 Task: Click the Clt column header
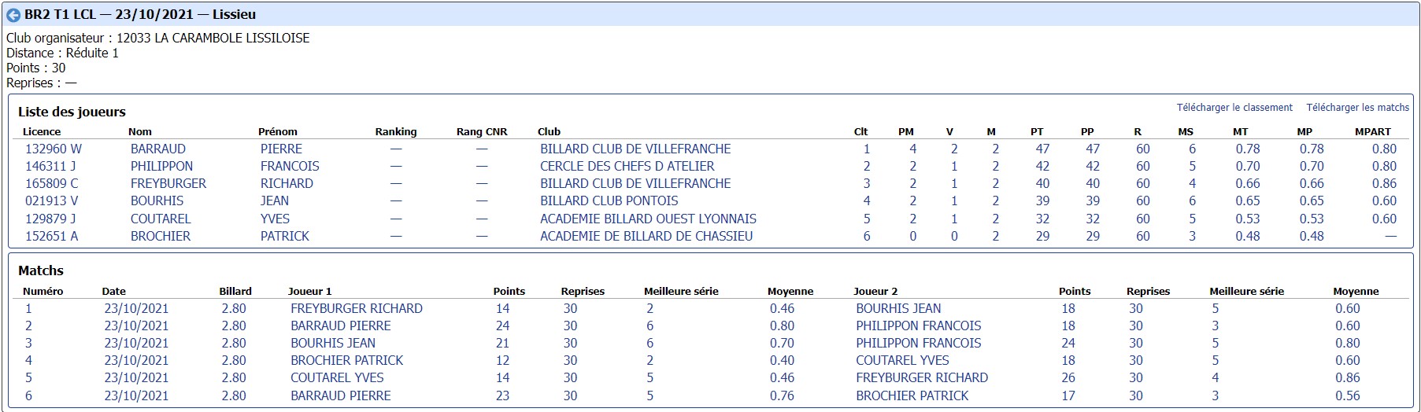861,132
